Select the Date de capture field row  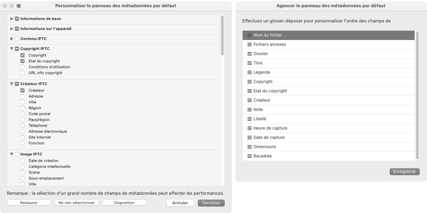[x=328, y=138]
